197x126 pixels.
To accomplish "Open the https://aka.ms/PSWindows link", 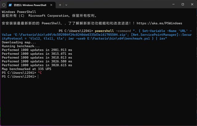I will [159, 23].
